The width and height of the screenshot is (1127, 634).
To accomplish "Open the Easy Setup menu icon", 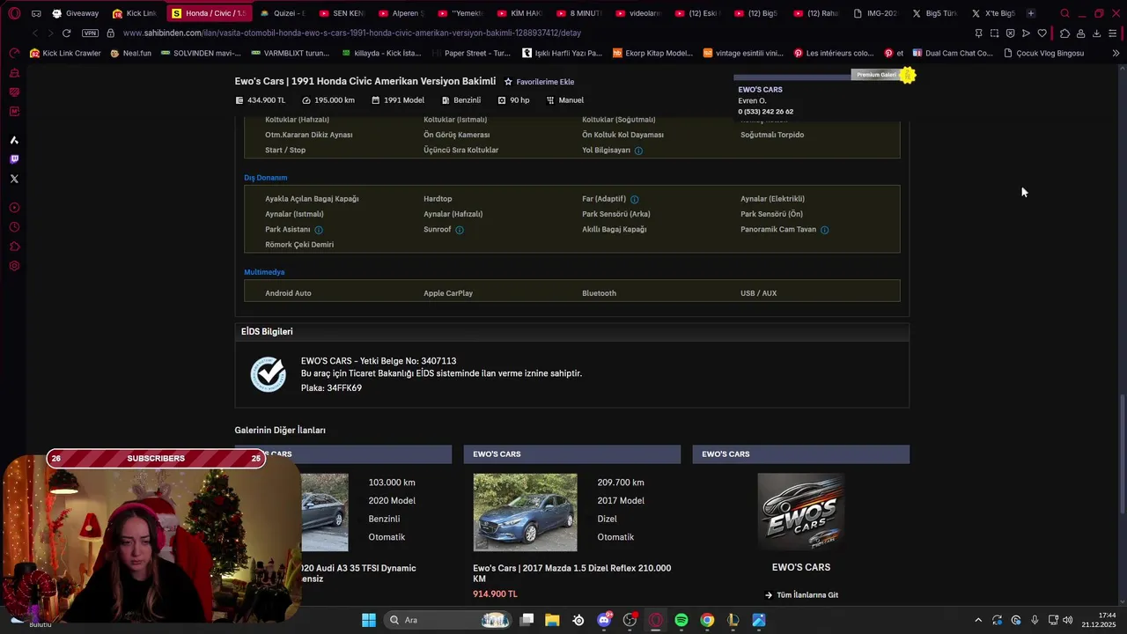I will (x=1113, y=33).
